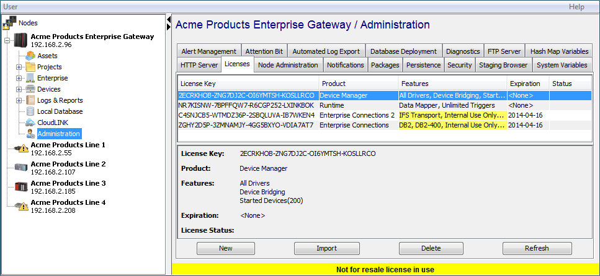Switch to the Staging Browser tab
600x276 pixels.
tap(504, 65)
